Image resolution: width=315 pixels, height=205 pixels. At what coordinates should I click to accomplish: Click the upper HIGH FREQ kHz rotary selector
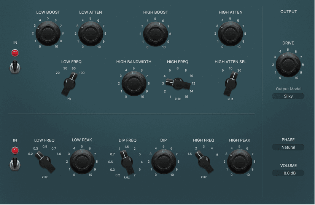[x=178, y=83]
